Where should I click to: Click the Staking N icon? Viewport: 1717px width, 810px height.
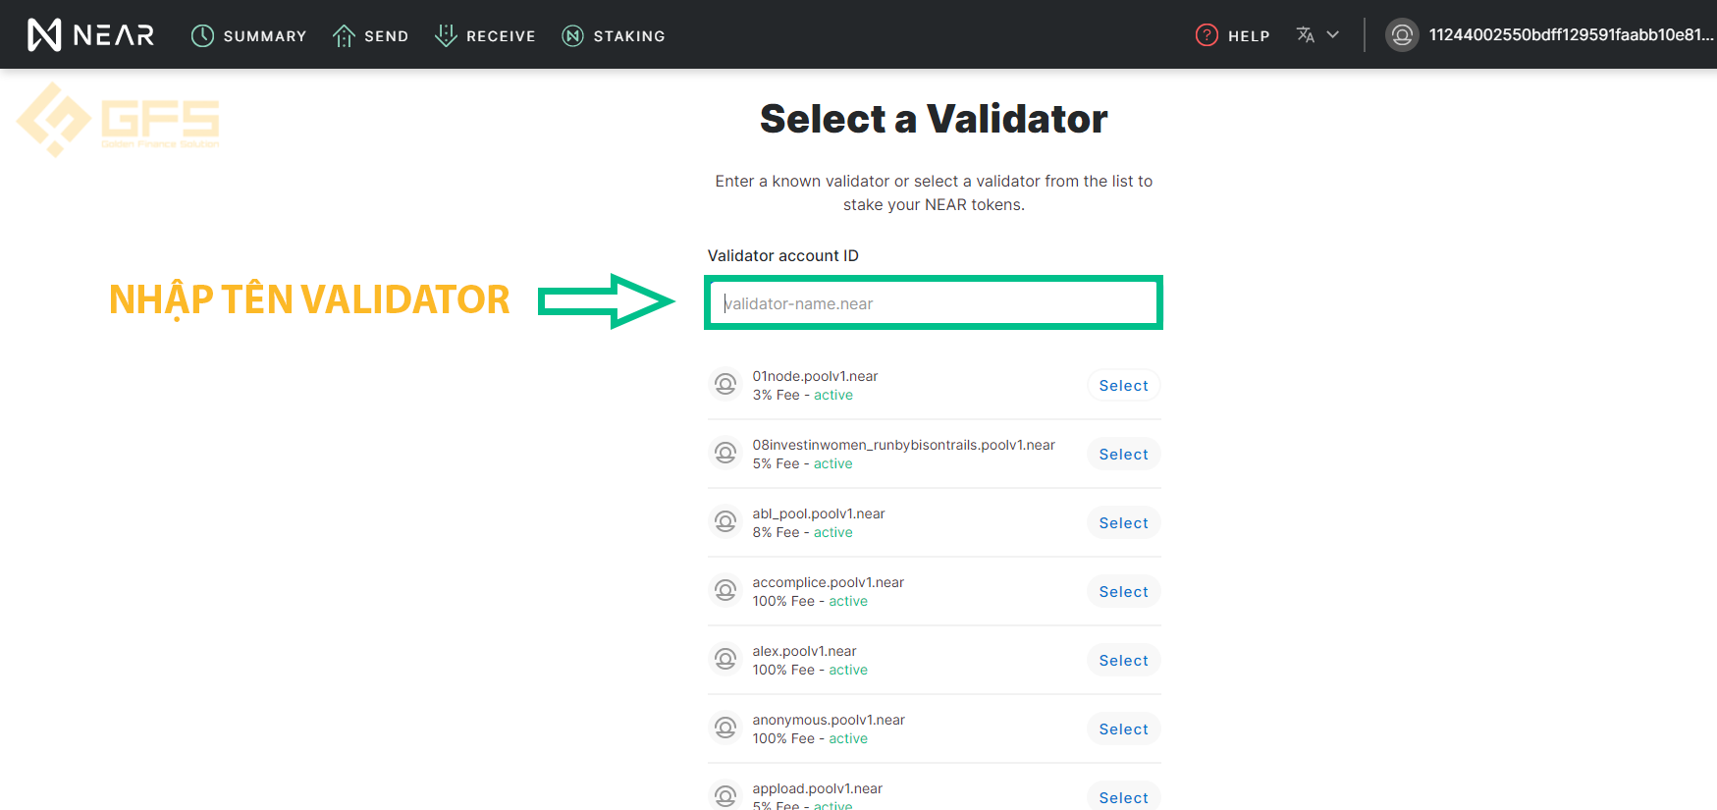pyautogui.click(x=572, y=36)
